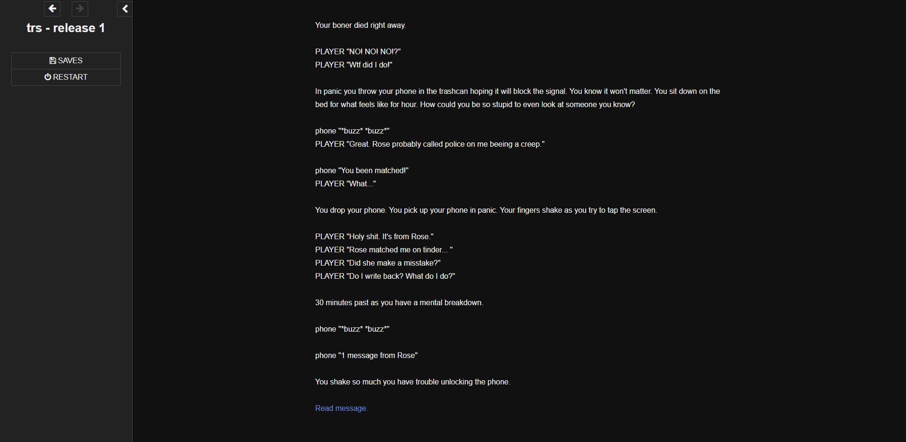
Task: Click the "trs - release 1" title
Action: click(66, 28)
